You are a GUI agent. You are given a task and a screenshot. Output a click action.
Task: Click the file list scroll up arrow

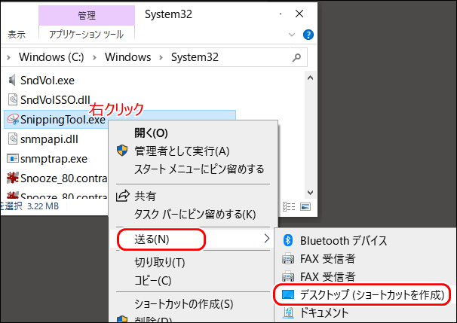(x=311, y=78)
